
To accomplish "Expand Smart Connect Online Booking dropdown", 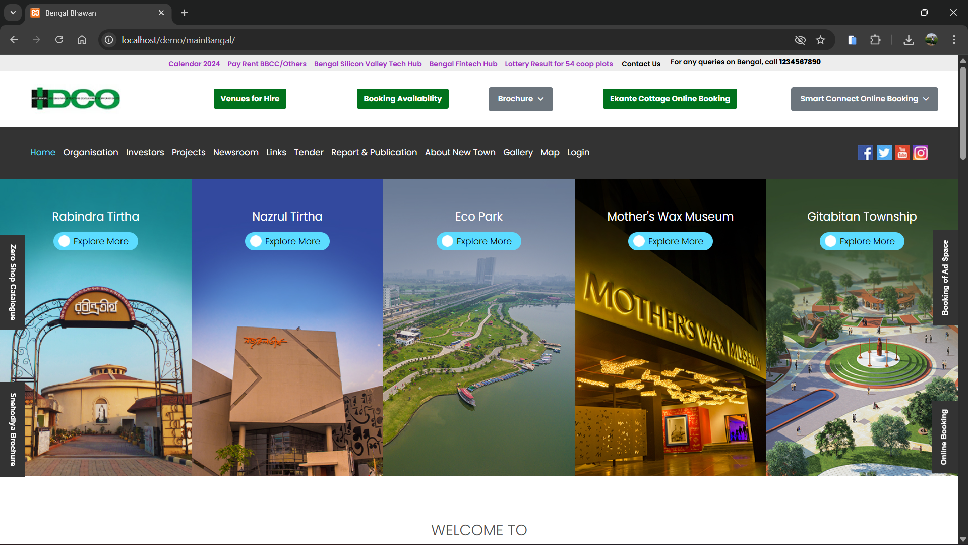I will 864,99.
